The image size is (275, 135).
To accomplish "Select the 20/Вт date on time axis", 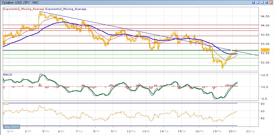I will [x=234, y=131].
